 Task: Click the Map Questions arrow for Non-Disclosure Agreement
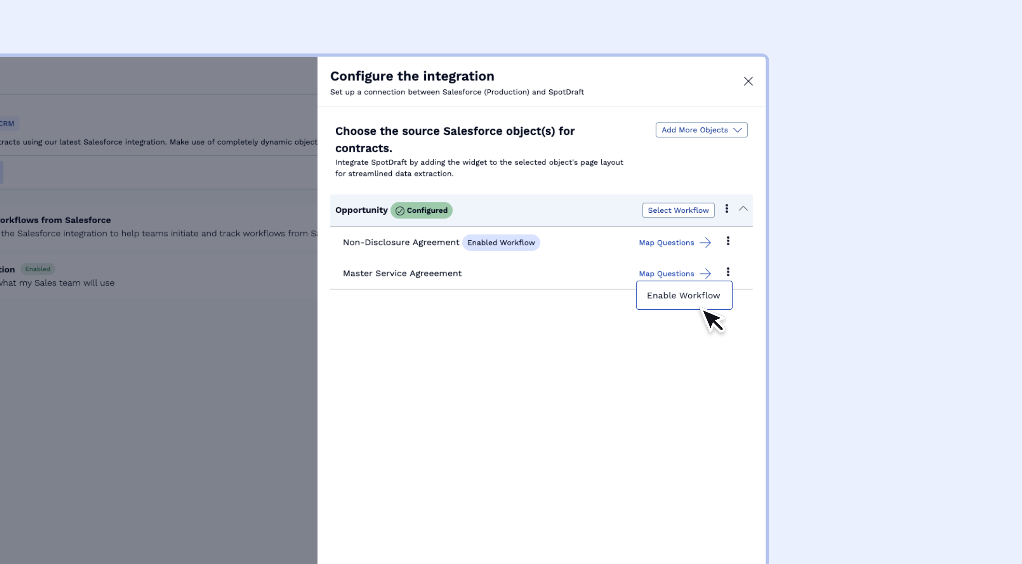[x=706, y=242]
